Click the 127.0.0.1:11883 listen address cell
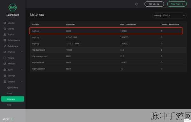Viewport: 191px width, 122px height. pos(73,44)
